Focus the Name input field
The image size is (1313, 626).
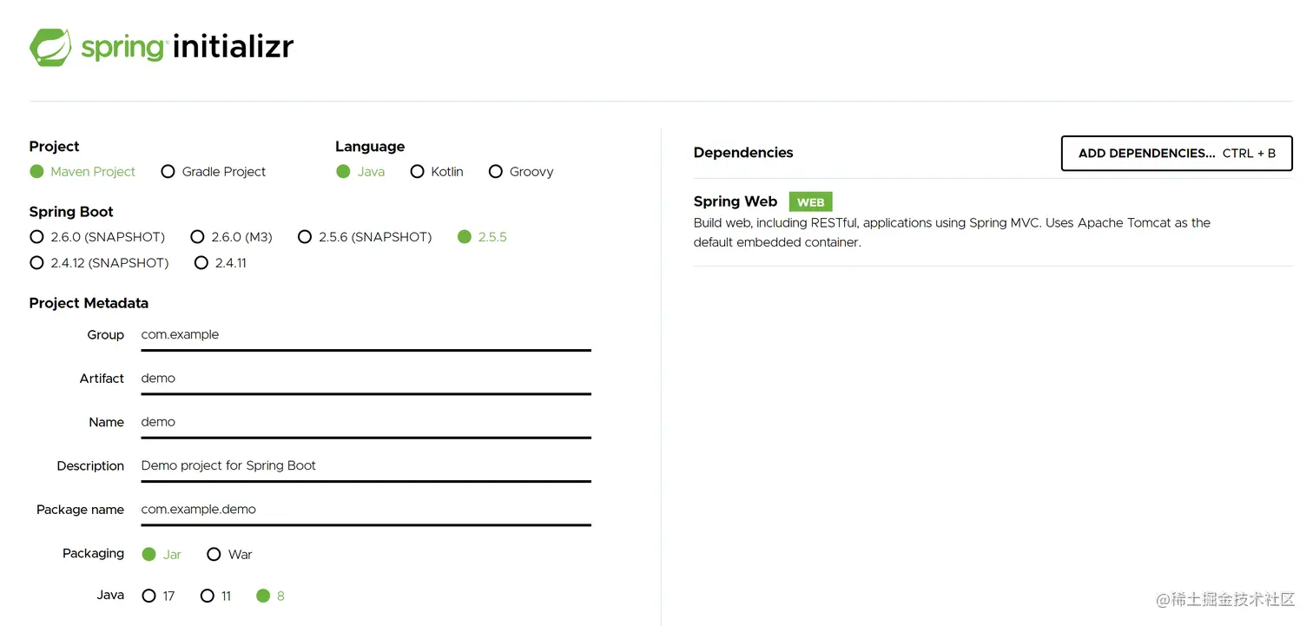point(366,422)
